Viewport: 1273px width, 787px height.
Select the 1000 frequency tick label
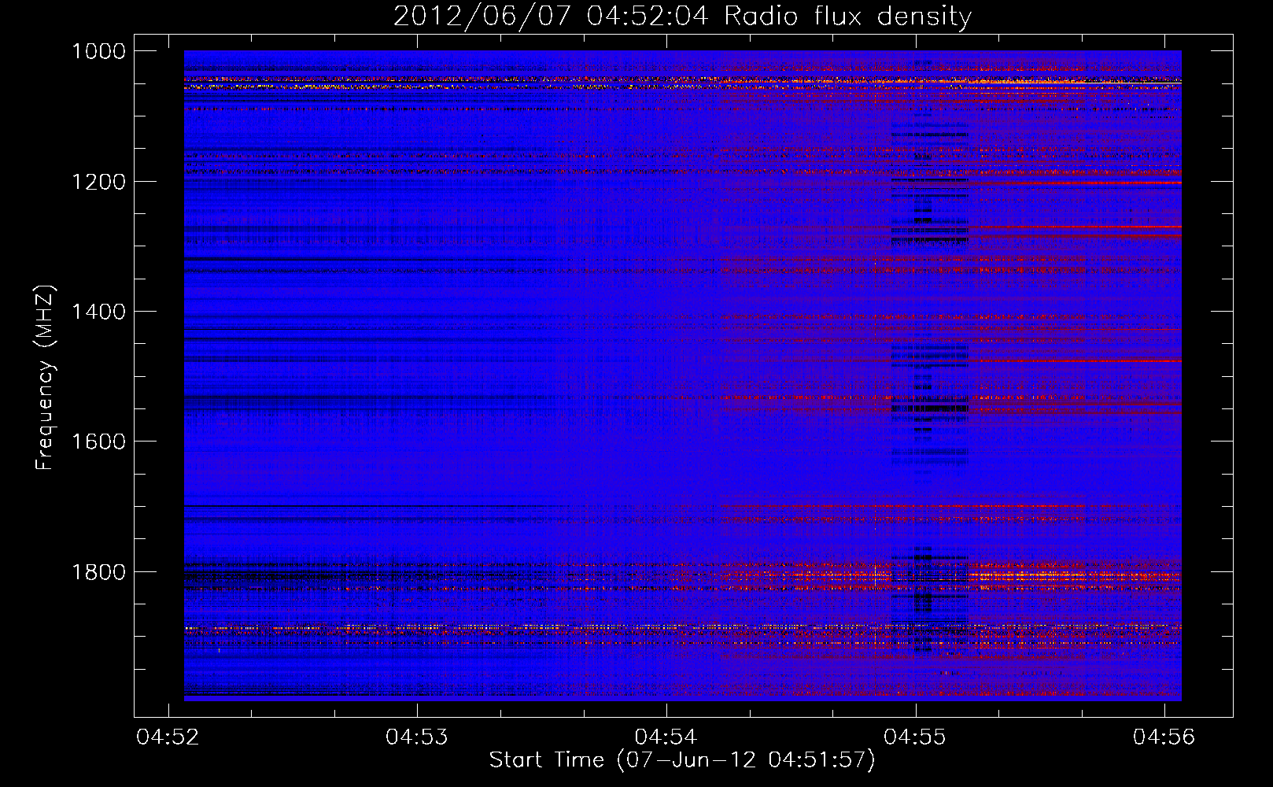(98, 51)
